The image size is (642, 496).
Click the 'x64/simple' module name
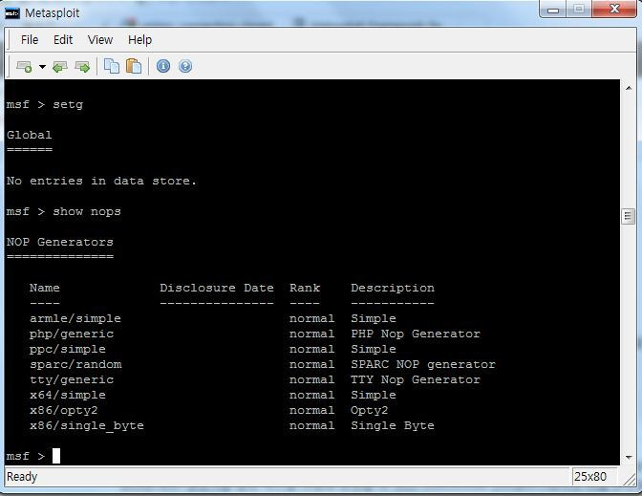[x=68, y=396]
